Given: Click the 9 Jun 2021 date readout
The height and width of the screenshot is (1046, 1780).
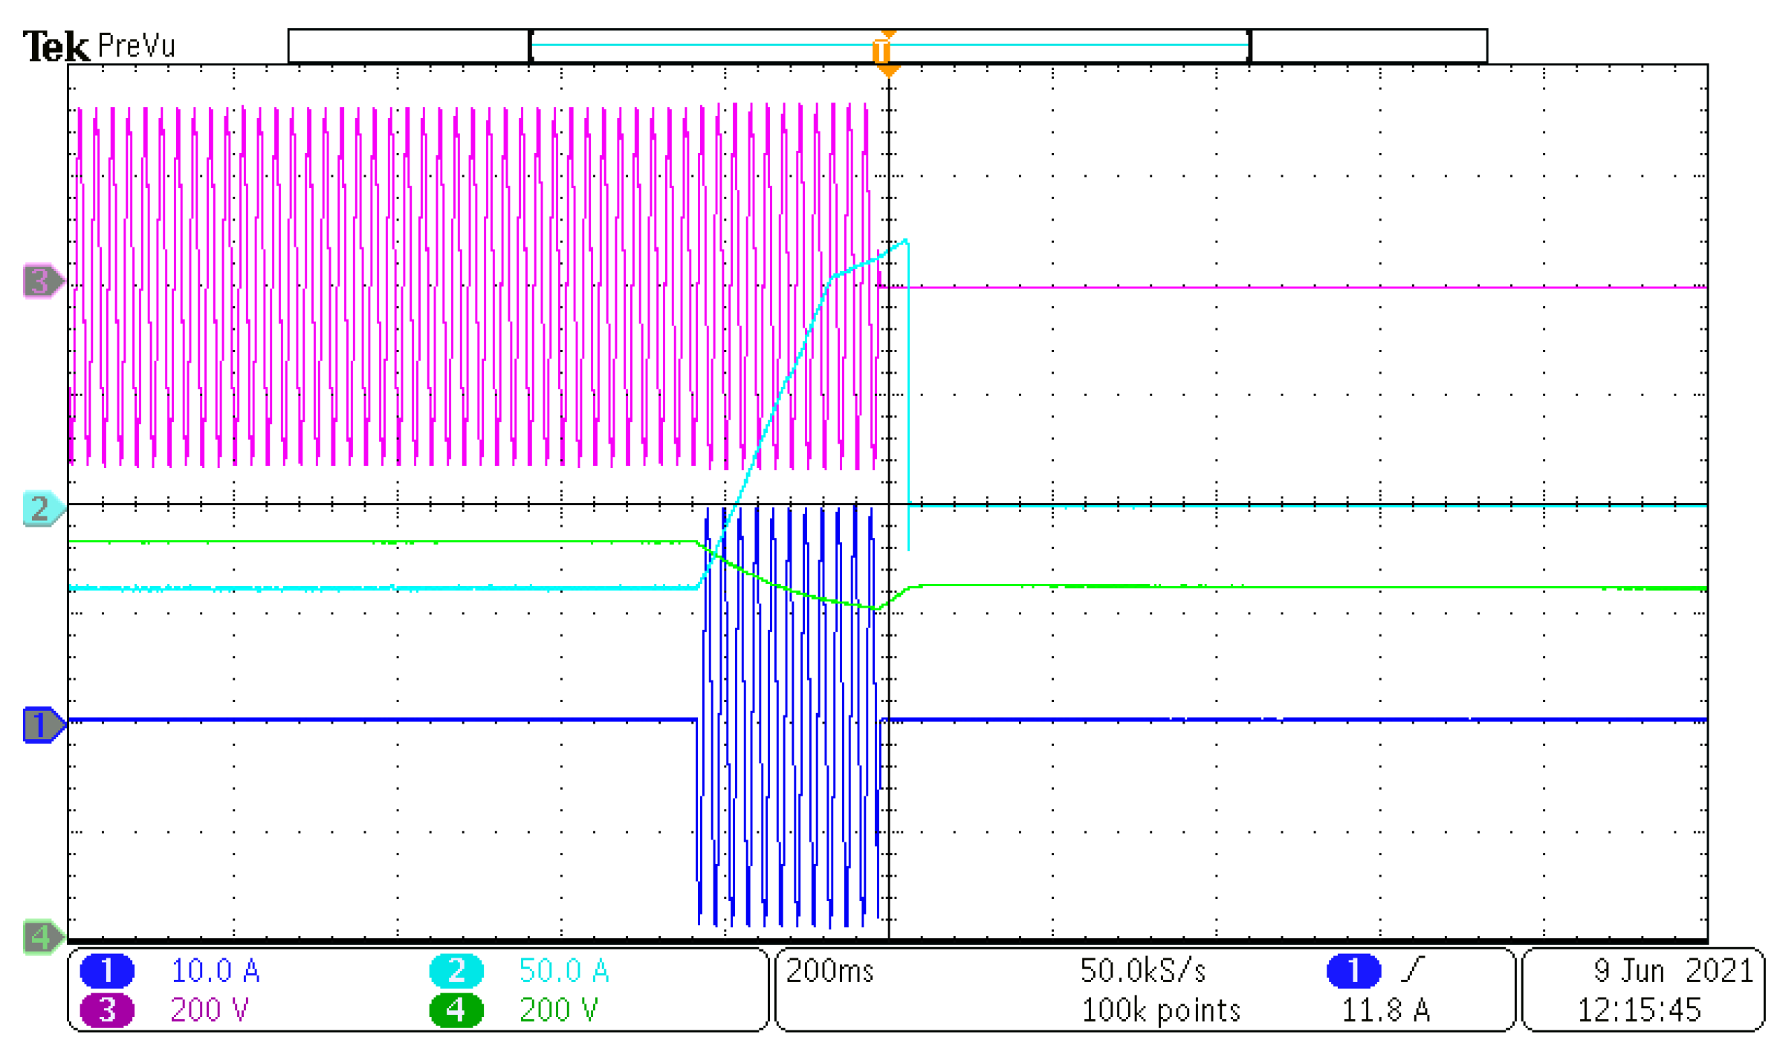Looking at the screenshot, I should point(1674,971).
